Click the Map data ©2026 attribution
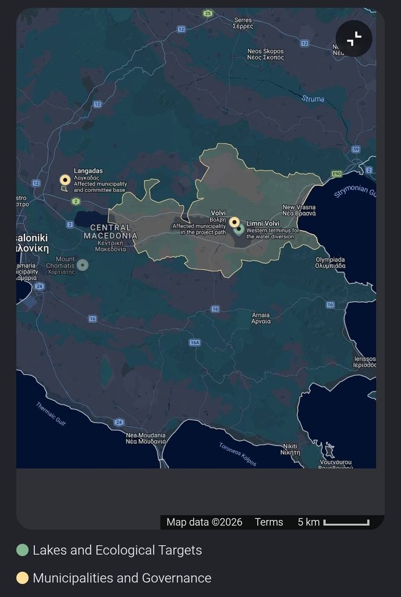Viewport: 401px width, 597px height. 204,522
